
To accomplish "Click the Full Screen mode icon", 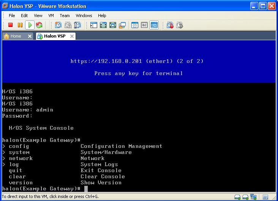I will pyautogui.click(x=113, y=25).
